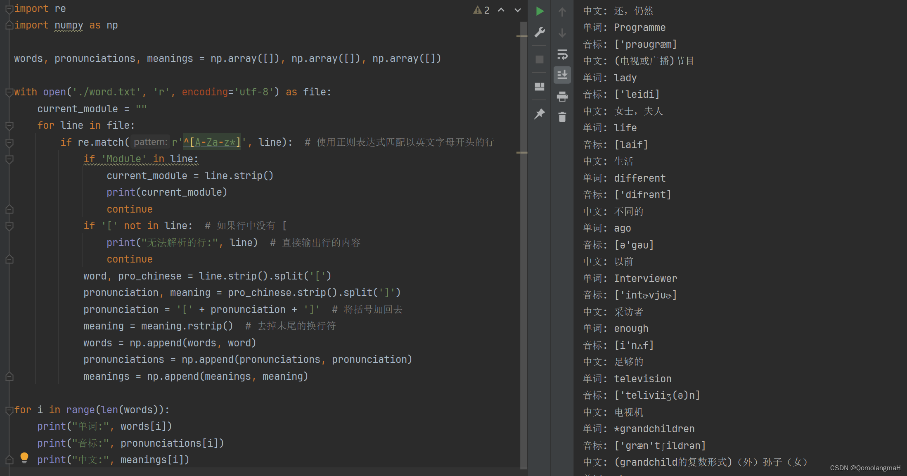907x476 pixels.
Task: Collapse the "if '[' not in line" block
Action: point(9,226)
